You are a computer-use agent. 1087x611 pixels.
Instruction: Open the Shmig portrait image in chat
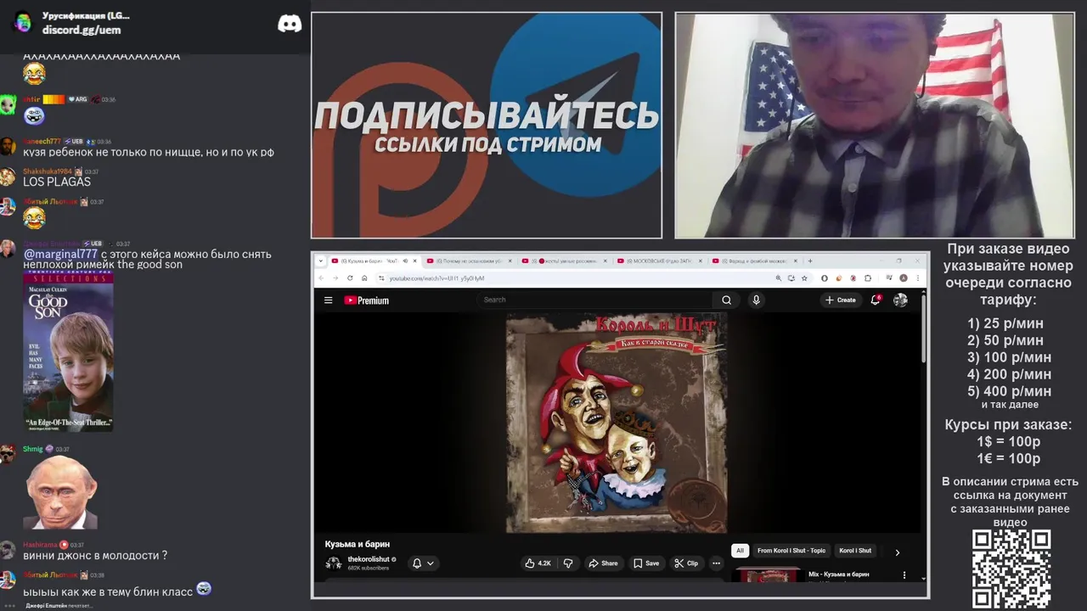pyautogui.click(x=60, y=492)
